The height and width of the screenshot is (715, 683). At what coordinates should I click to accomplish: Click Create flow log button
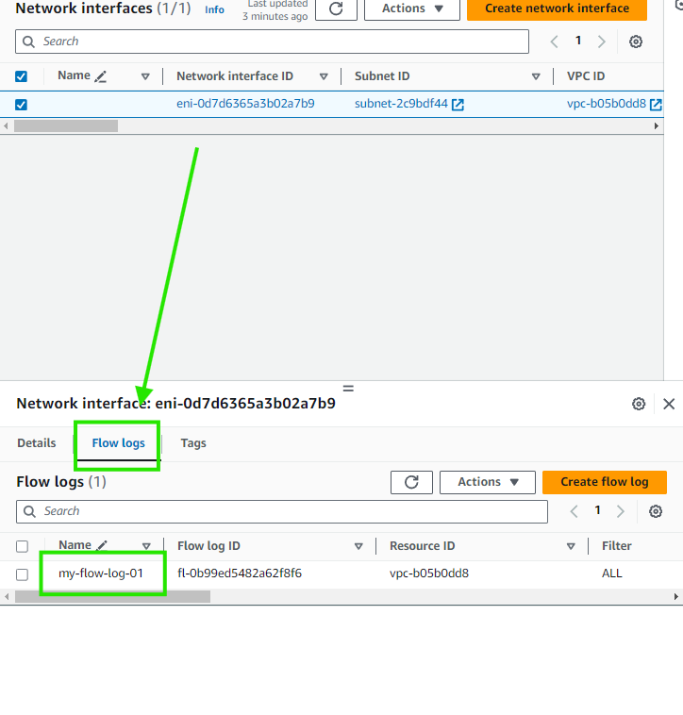[604, 482]
